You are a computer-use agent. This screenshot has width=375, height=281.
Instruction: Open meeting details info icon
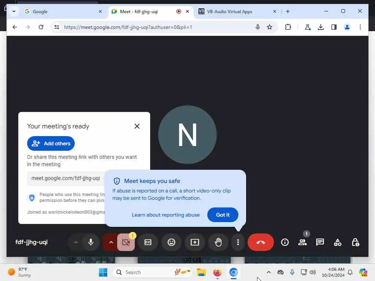click(x=285, y=242)
